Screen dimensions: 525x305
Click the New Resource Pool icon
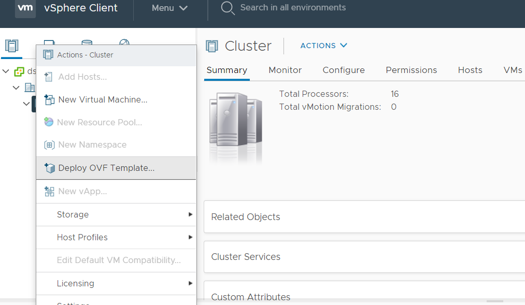pos(49,122)
